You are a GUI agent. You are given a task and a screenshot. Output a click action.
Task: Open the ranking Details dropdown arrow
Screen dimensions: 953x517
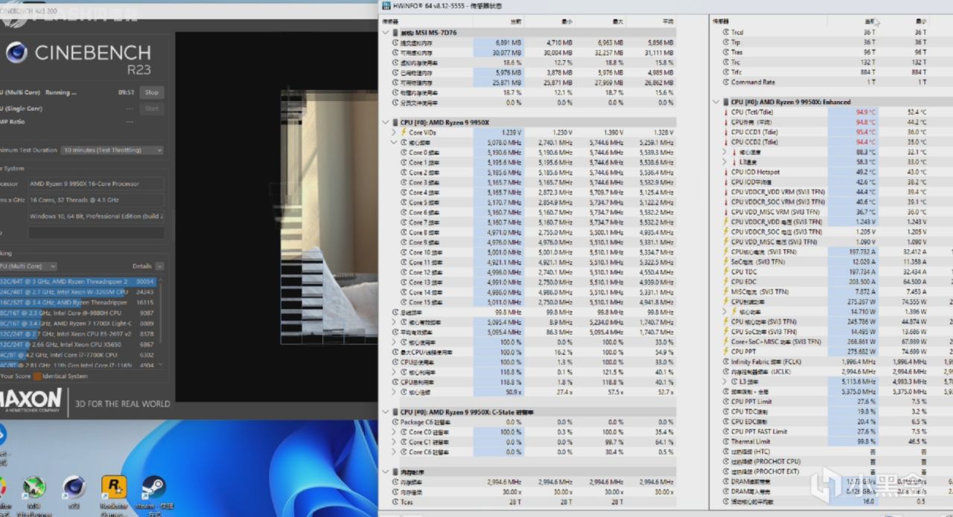tap(160, 266)
